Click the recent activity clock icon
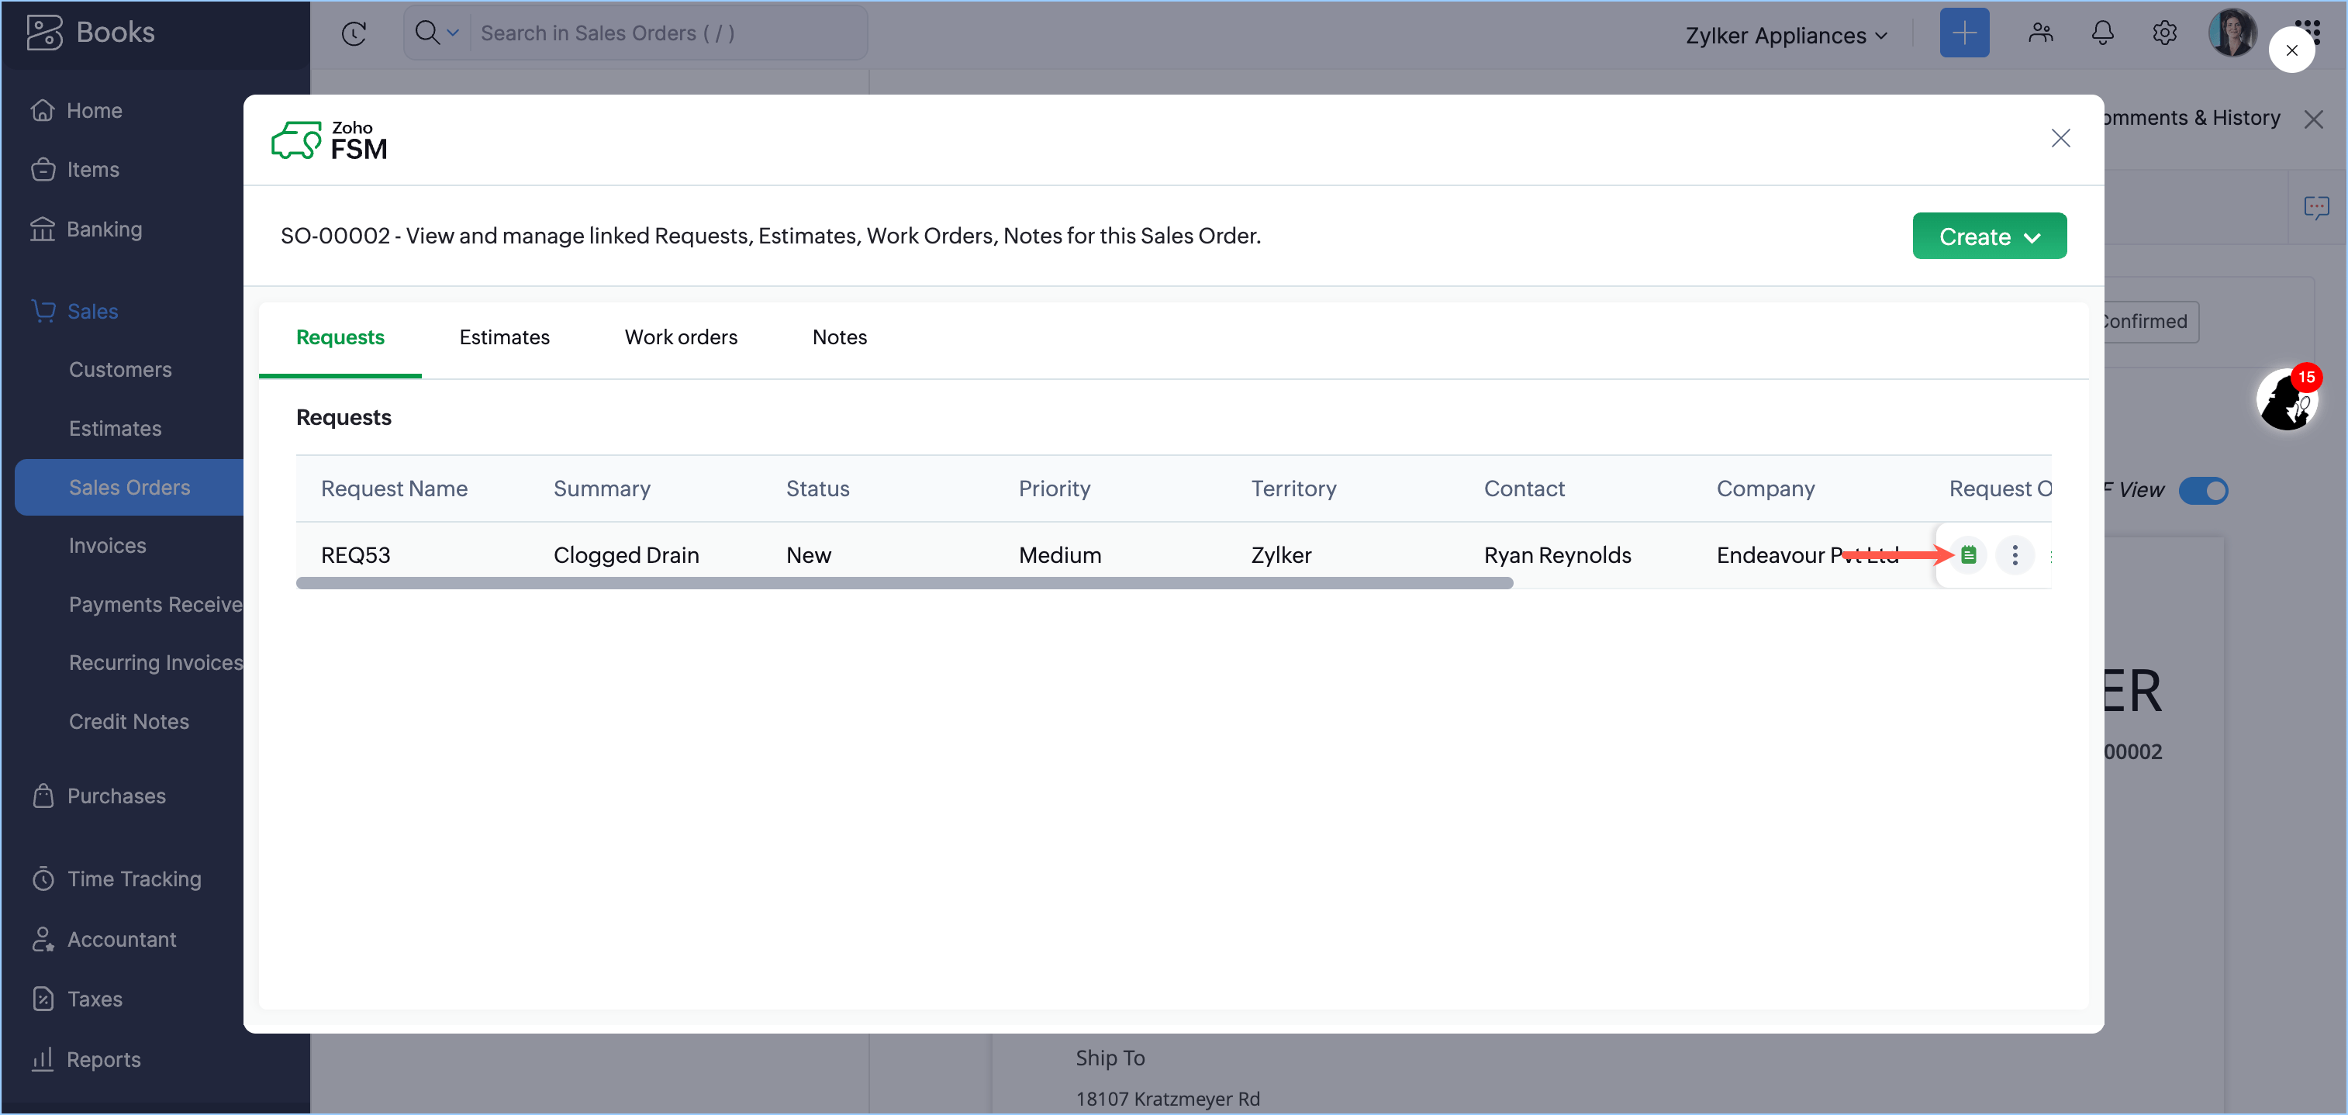This screenshot has width=2348, height=1115. click(354, 34)
